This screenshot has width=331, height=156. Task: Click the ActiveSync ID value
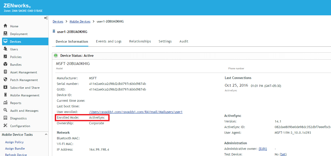click(x=303, y=127)
